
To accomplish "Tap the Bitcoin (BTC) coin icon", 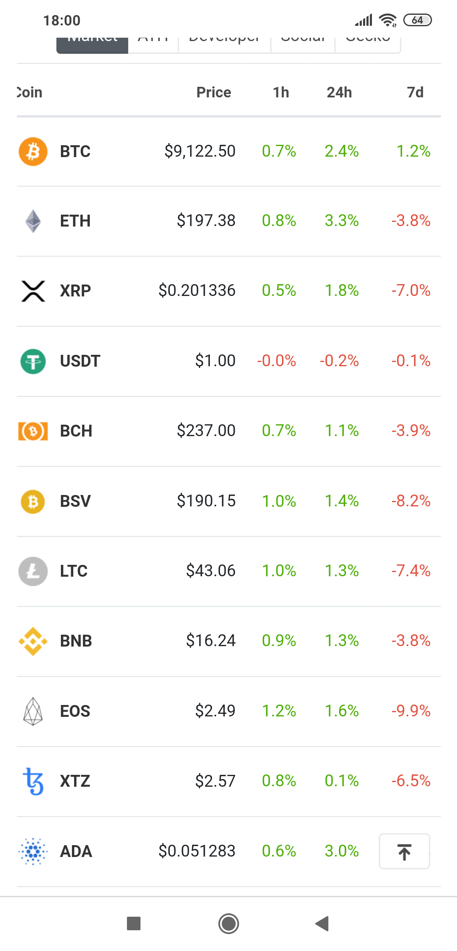I will coord(33,151).
